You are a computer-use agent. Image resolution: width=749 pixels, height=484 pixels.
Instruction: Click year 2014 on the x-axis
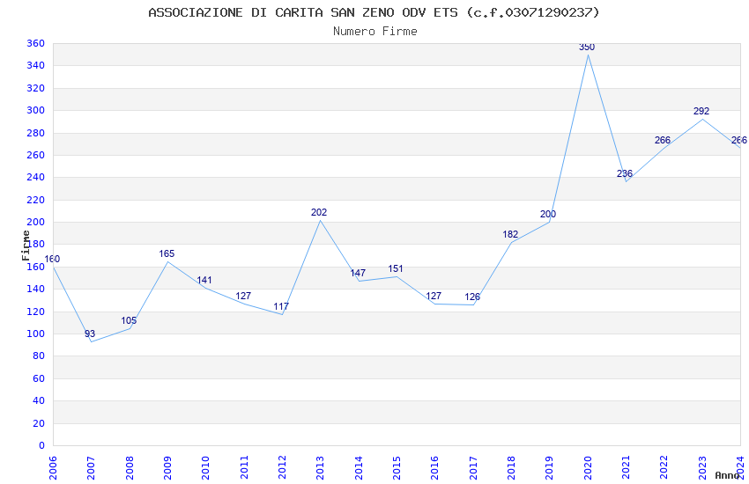point(359,468)
